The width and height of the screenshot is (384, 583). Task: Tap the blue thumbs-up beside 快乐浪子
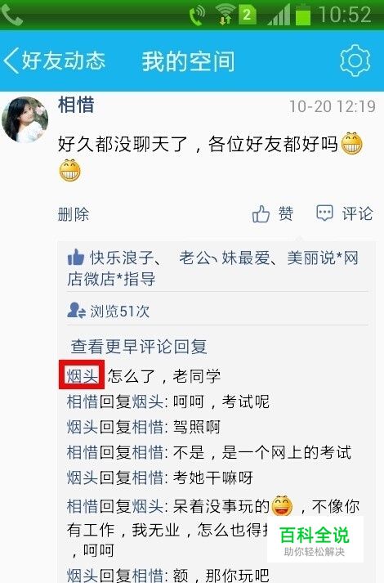(x=76, y=257)
